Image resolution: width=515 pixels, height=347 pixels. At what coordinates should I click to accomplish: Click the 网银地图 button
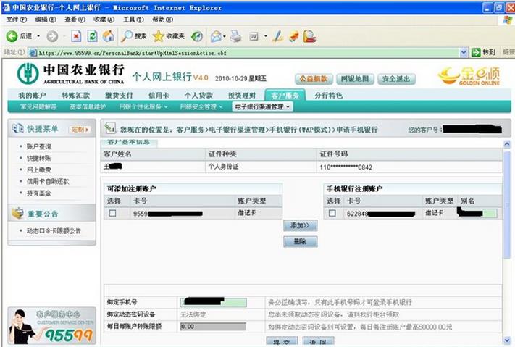(x=355, y=79)
